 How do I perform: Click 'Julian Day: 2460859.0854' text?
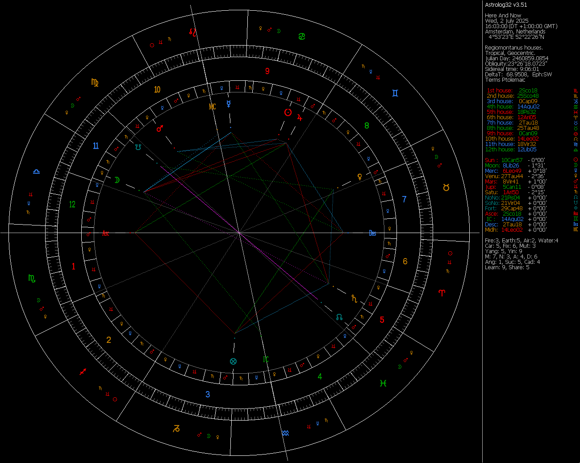click(x=517, y=58)
